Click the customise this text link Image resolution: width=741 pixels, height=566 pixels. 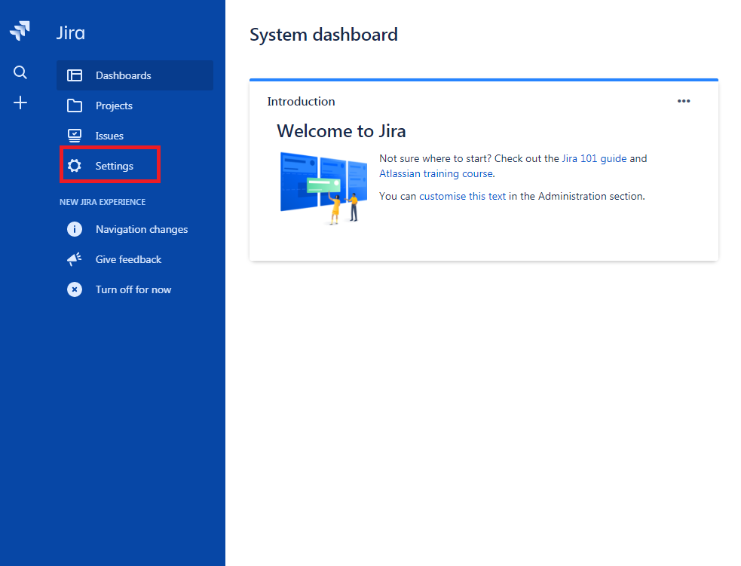click(462, 197)
